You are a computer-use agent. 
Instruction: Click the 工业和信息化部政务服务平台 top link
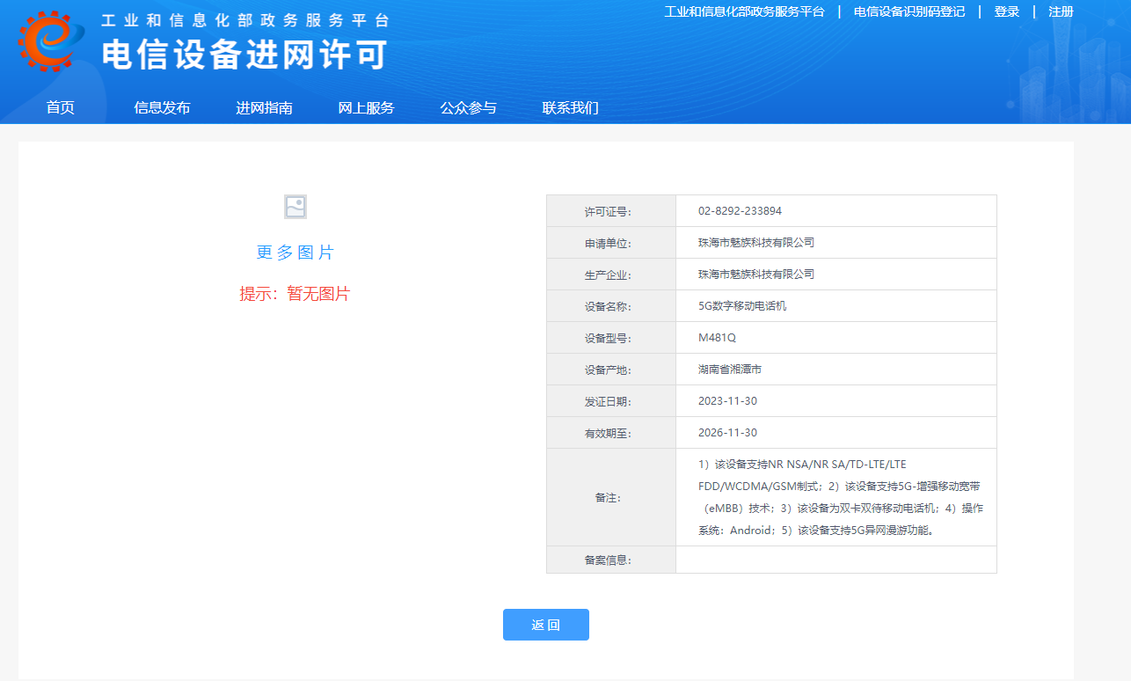pyautogui.click(x=744, y=11)
